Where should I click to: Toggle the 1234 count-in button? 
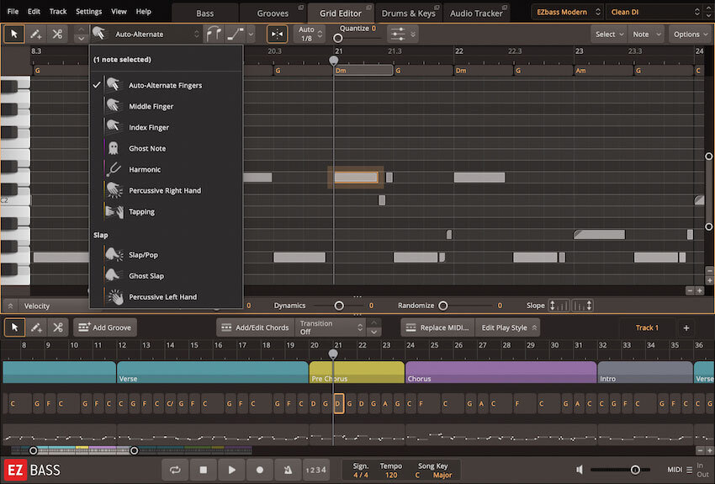pyautogui.click(x=316, y=470)
